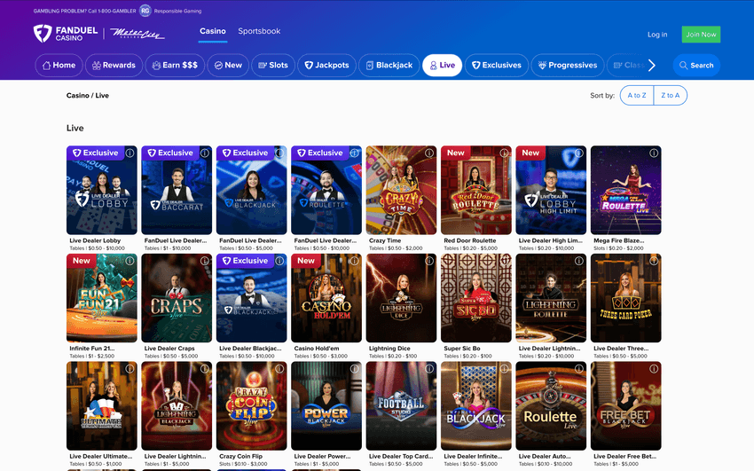Image resolution: width=754 pixels, height=471 pixels.
Task: Click the Casino breadcrumb link
Action: click(x=78, y=95)
